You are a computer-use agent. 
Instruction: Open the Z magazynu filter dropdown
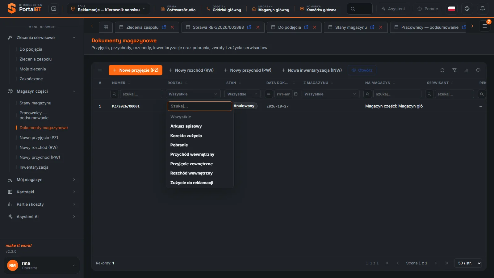click(x=330, y=94)
